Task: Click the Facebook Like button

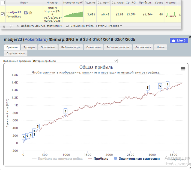Action: coord(179,41)
